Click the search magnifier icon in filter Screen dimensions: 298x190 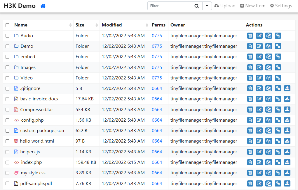[x=197, y=6]
